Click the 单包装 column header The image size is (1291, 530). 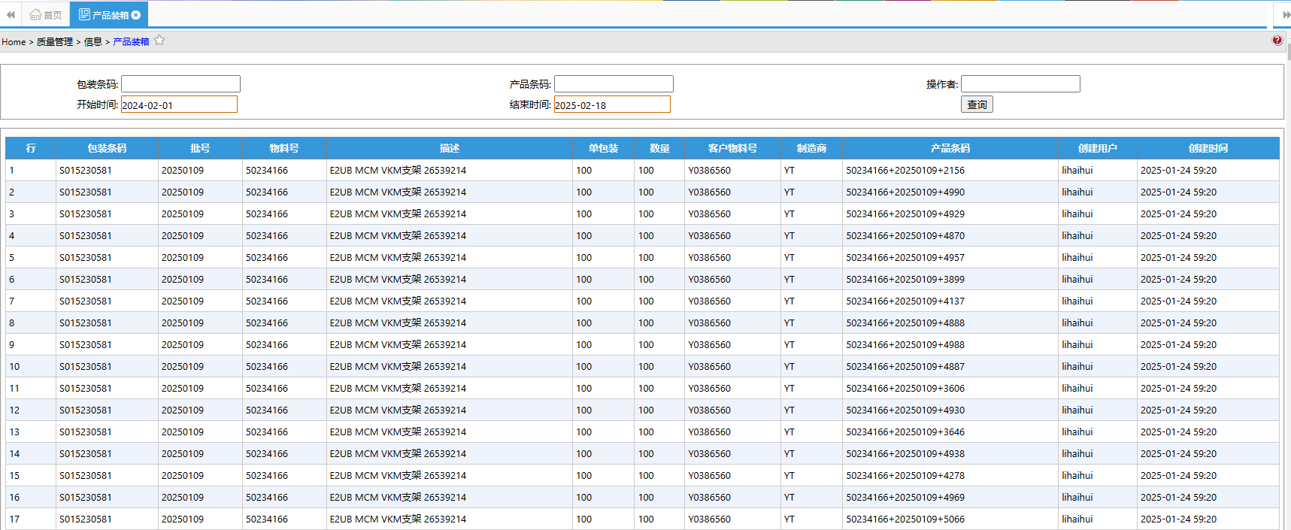(603, 148)
